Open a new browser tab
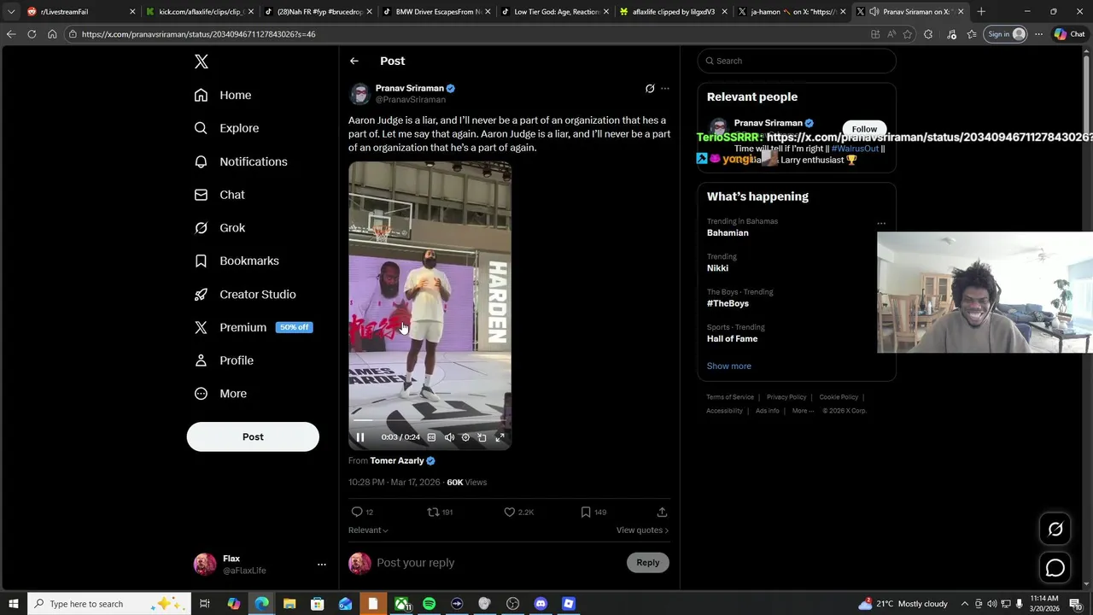The width and height of the screenshot is (1093, 615). (x=981, y=12)
